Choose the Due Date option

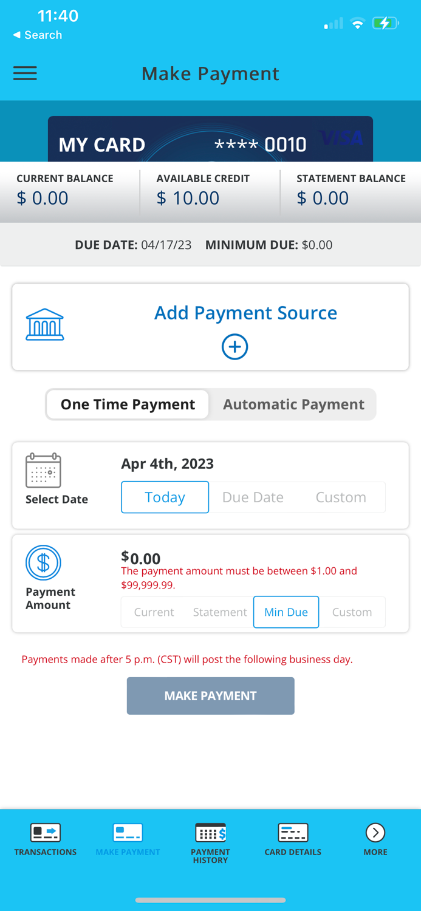(x=253, y=497)
